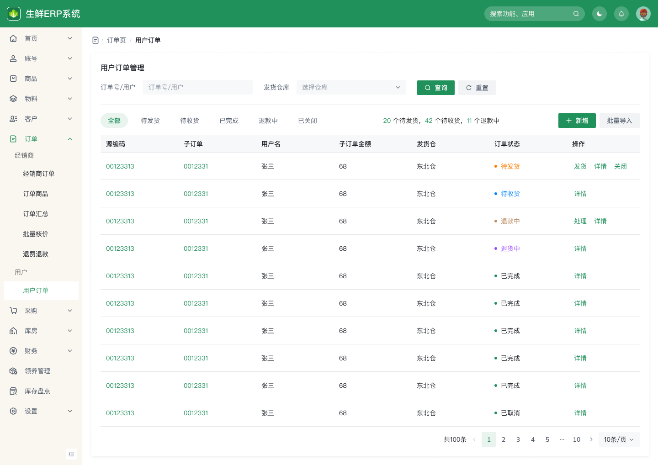Image resolution: width=658 pixels, height=465 pixels.
Task: Click the 新增 add button
Action: pyautogui.click(x=577, y=121)
